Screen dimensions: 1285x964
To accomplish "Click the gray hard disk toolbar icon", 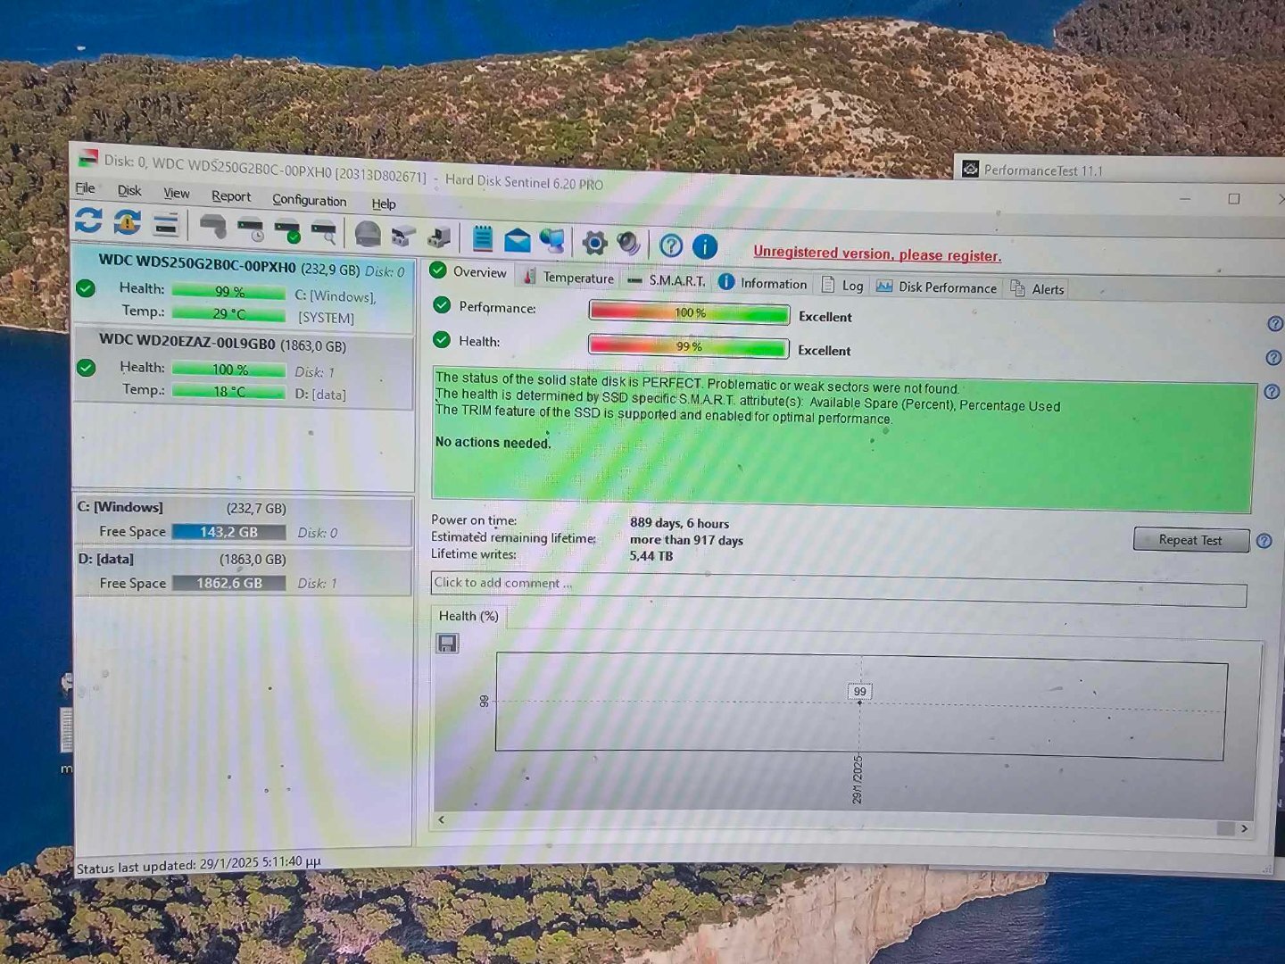I will (x=212, y=227).
